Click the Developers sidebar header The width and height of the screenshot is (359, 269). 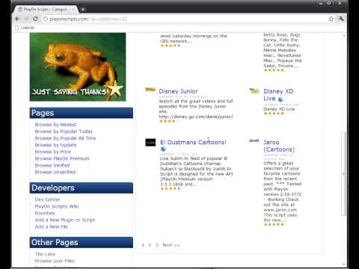pos(81,188)
